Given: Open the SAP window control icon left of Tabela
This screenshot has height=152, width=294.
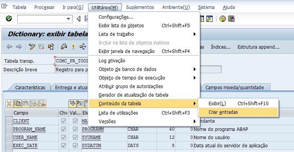Looking at the screenshot, I should tap(4, 7).
